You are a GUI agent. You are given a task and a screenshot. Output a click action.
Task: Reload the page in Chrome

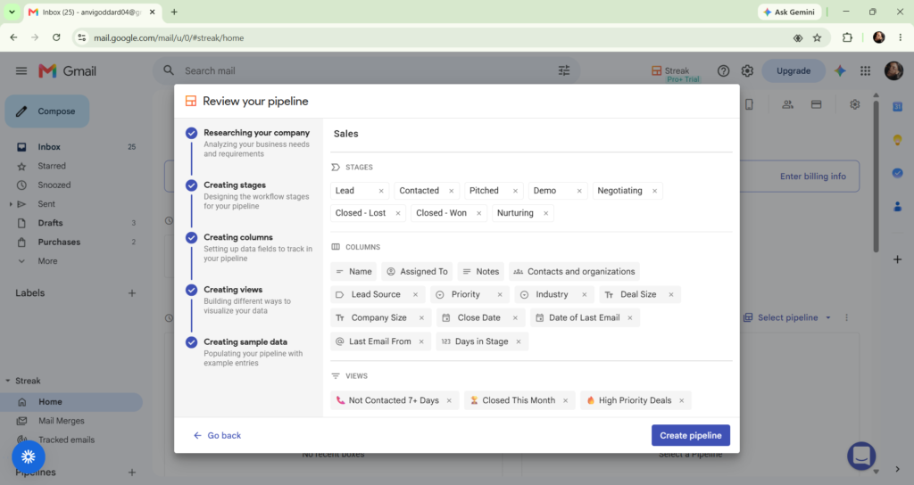pos(56,37)
